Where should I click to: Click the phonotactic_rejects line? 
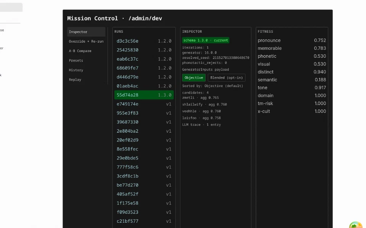[x=204, y=63]
